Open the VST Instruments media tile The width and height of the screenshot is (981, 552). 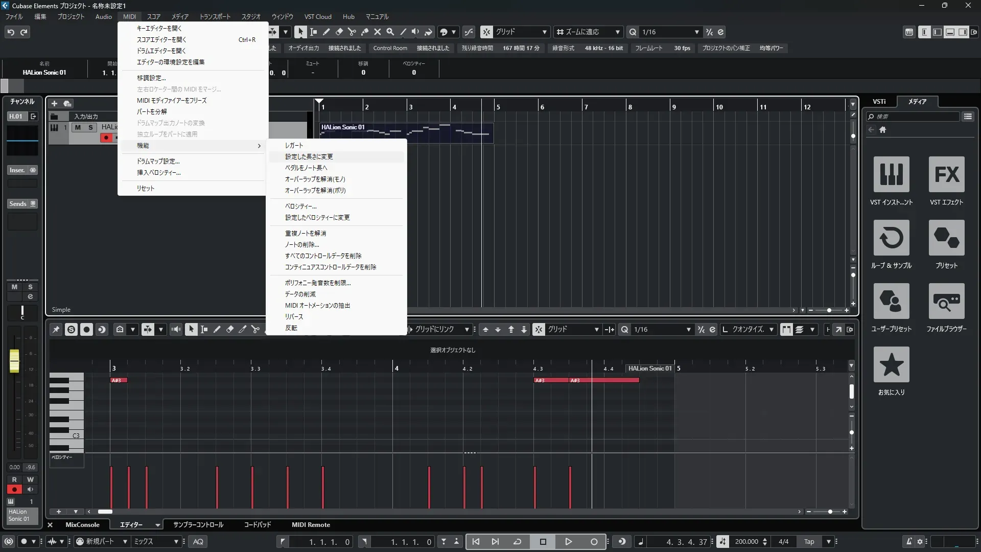pyautogui.click(x=891, y=175)
